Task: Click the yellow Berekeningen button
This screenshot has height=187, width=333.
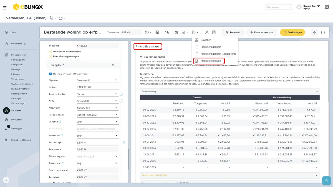Action: click(x=292, y=32)
